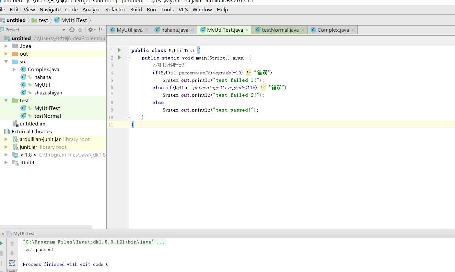
Task: Select untitled project root node
Action: coord(21,38)
